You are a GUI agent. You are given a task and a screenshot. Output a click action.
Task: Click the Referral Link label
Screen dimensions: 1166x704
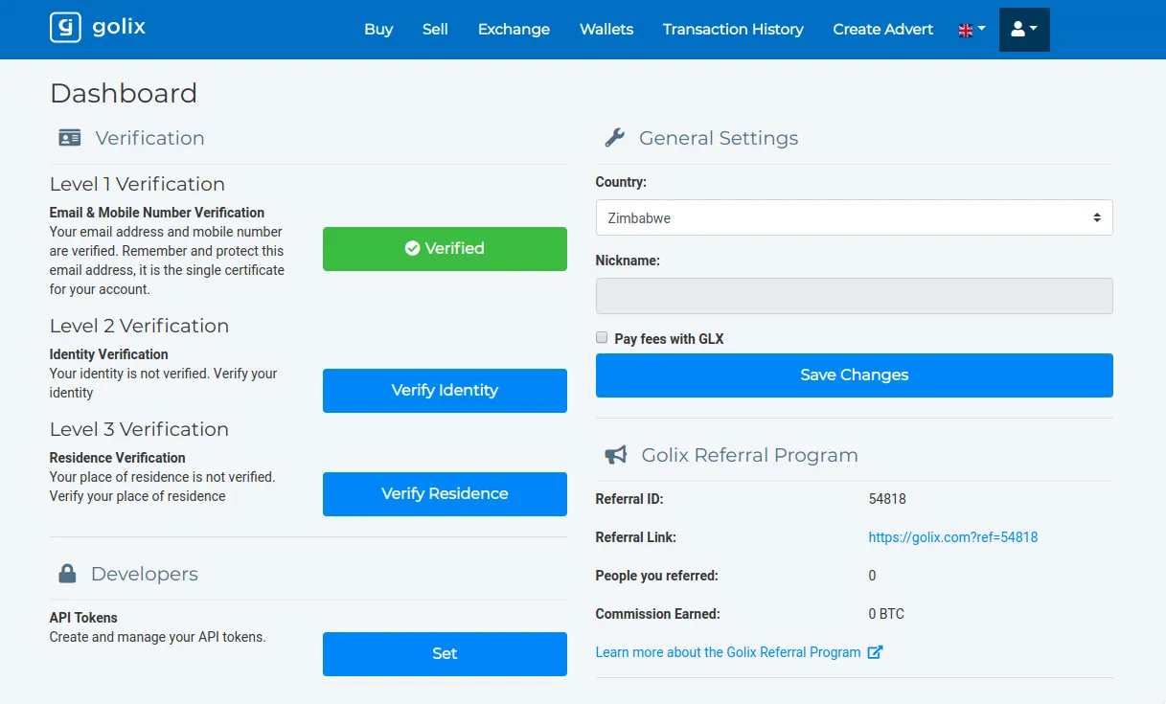pos(635,537)
